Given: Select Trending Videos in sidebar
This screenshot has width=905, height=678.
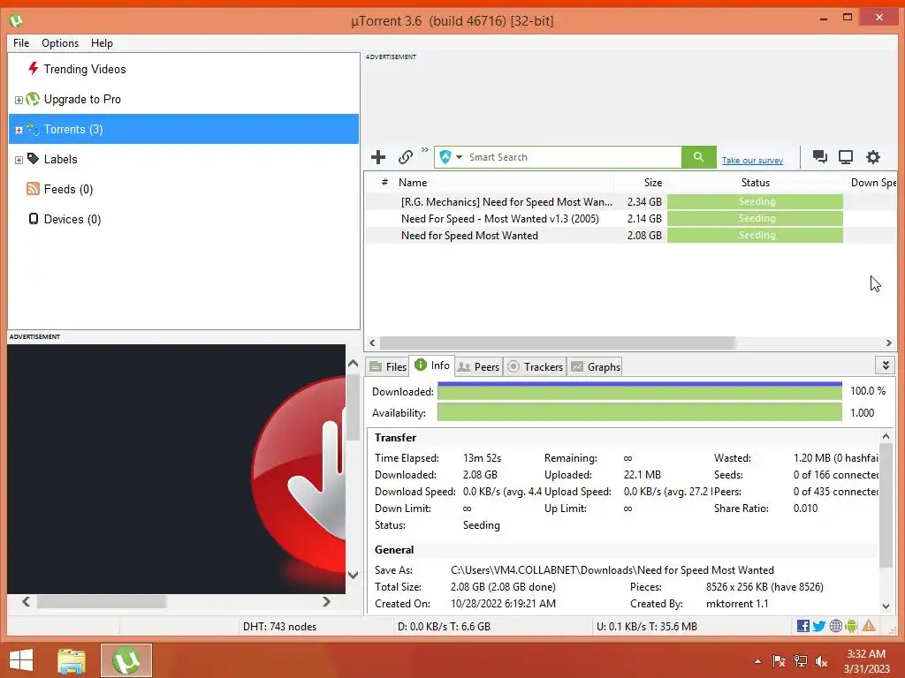Looking at the screenshot, I should (x=84, y=69).
